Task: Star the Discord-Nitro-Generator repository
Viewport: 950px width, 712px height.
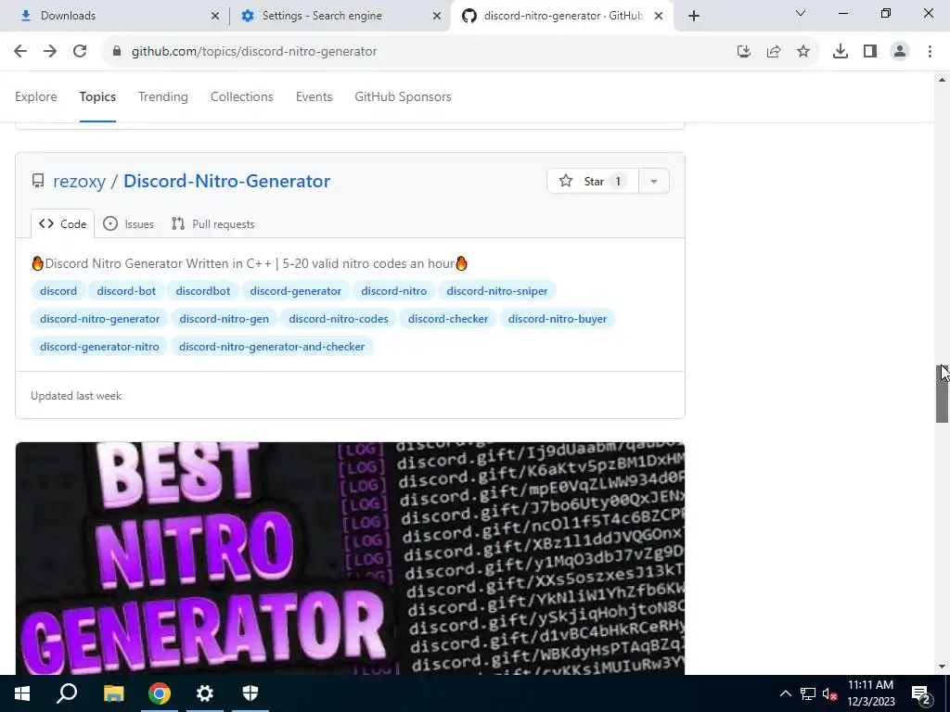Action: pos(593,181)
